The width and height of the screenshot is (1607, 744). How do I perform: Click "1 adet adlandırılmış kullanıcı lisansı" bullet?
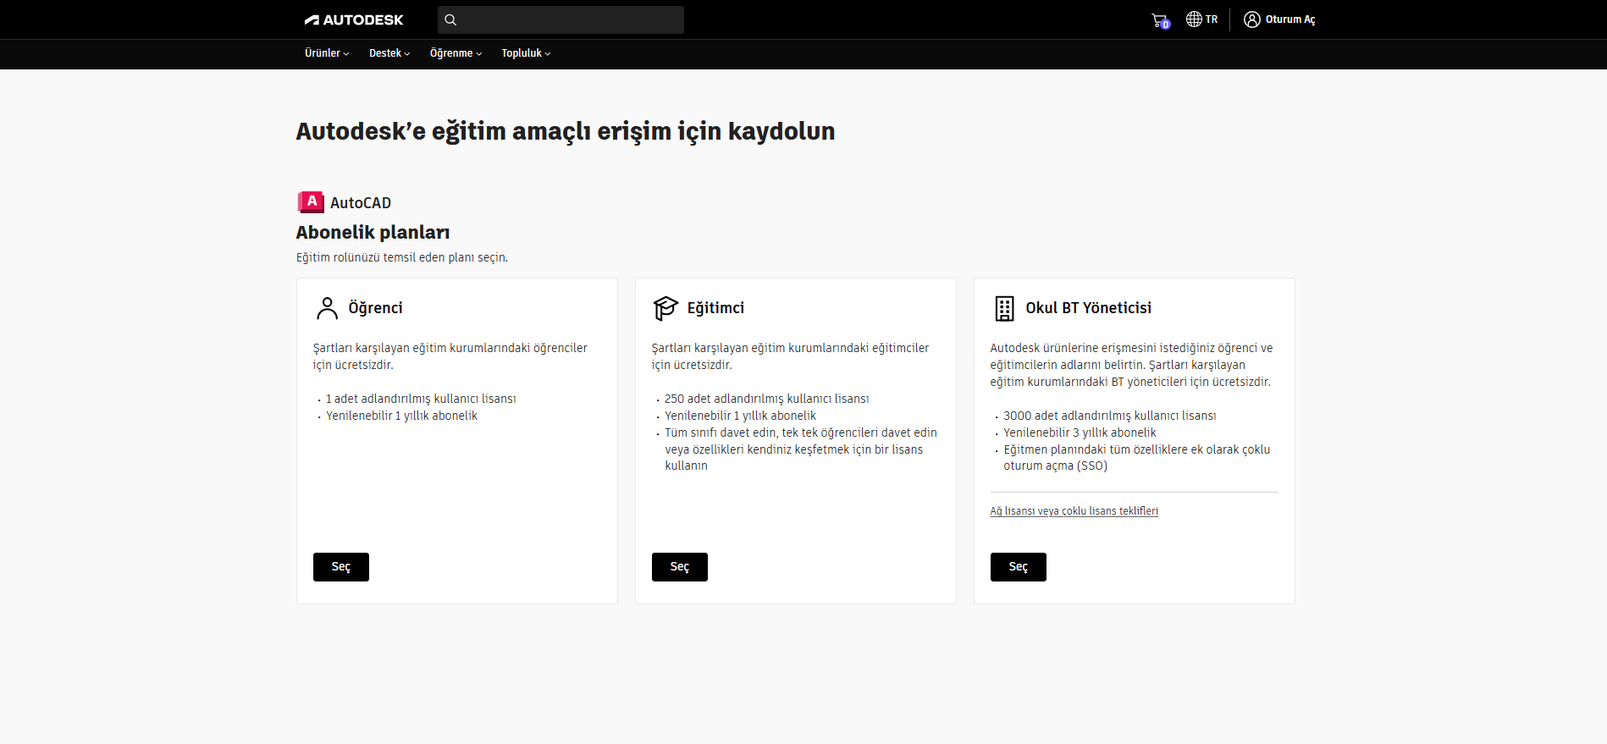click(421, 399)
